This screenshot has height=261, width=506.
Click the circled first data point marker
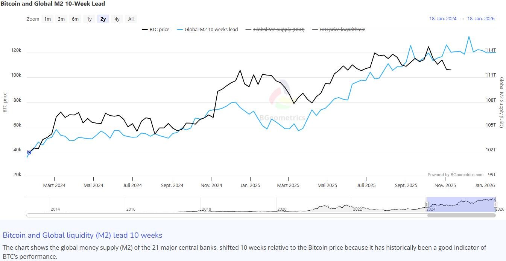29,152
